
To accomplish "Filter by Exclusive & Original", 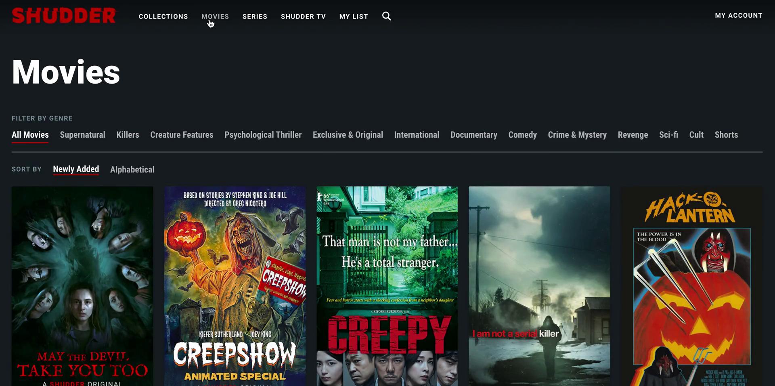I will coord(348,135).
